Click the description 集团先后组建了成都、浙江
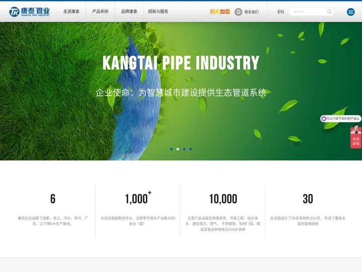This screenshot has width=362, height=272. (x=53, y=221)
